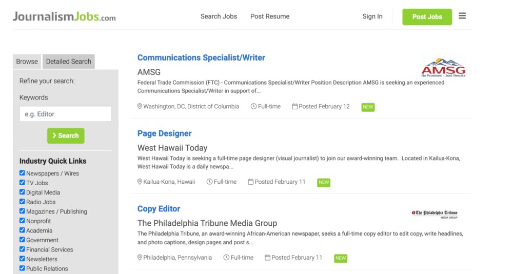Image resolution: width=513 pixels, height=274 pixels.
Task: Click the AMSG company logo
Action: pos(443,68)
